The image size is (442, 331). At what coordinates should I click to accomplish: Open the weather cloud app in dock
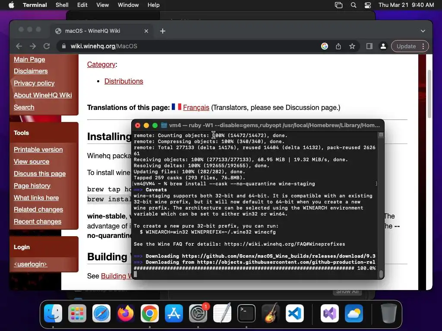[x=354, y=313]
